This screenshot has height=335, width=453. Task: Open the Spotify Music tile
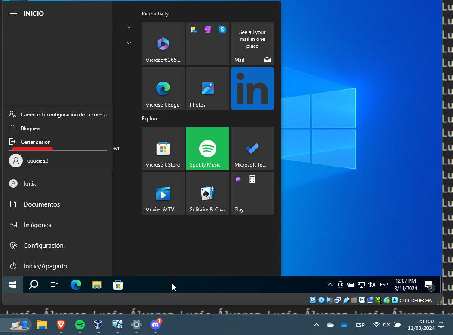[x=207, y=148]
